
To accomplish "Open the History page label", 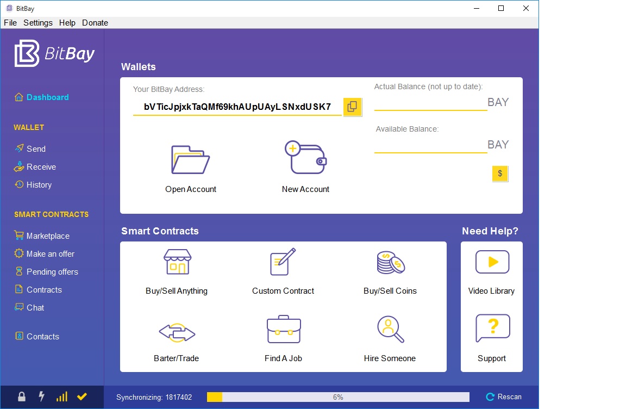I will coord(39,184).
